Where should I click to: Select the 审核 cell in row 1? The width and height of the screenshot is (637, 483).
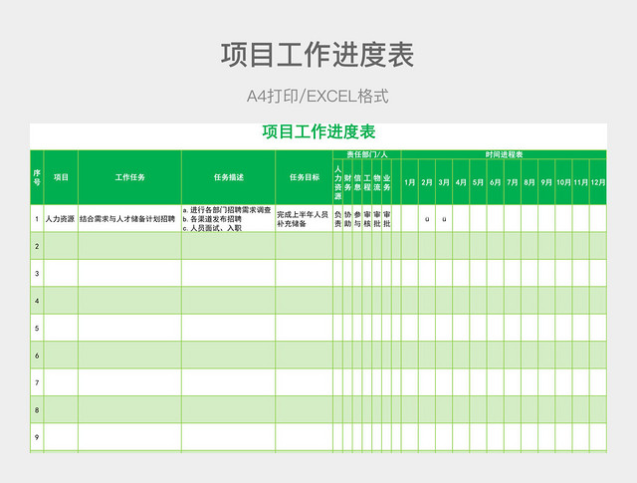(367, 219)
